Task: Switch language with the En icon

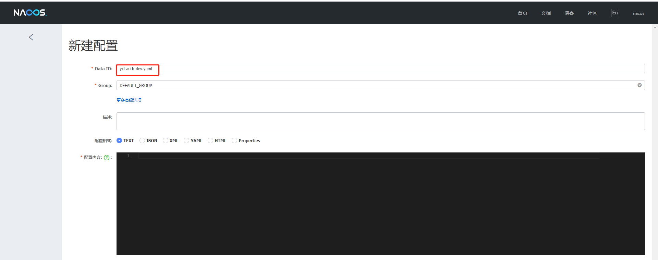Action: [615, 13]
